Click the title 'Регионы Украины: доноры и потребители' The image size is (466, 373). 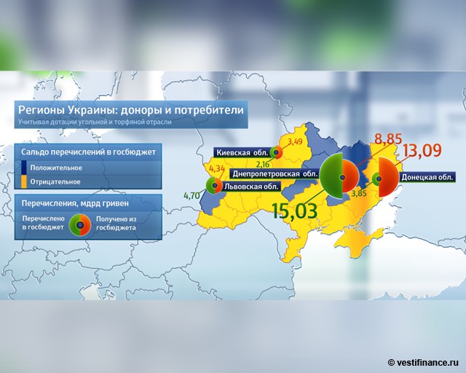pyautogui.click(x=131, y=110)
